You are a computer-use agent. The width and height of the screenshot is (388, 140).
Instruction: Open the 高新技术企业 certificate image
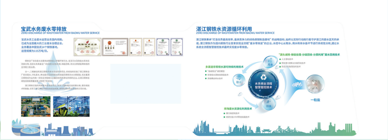[x=87, y=47]
